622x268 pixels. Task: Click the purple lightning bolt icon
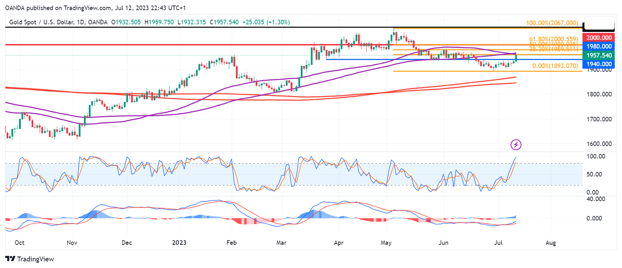point(516,144)
